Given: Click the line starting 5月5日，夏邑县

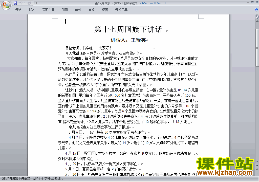Looking at the screenshot, I should click(101, 169).
